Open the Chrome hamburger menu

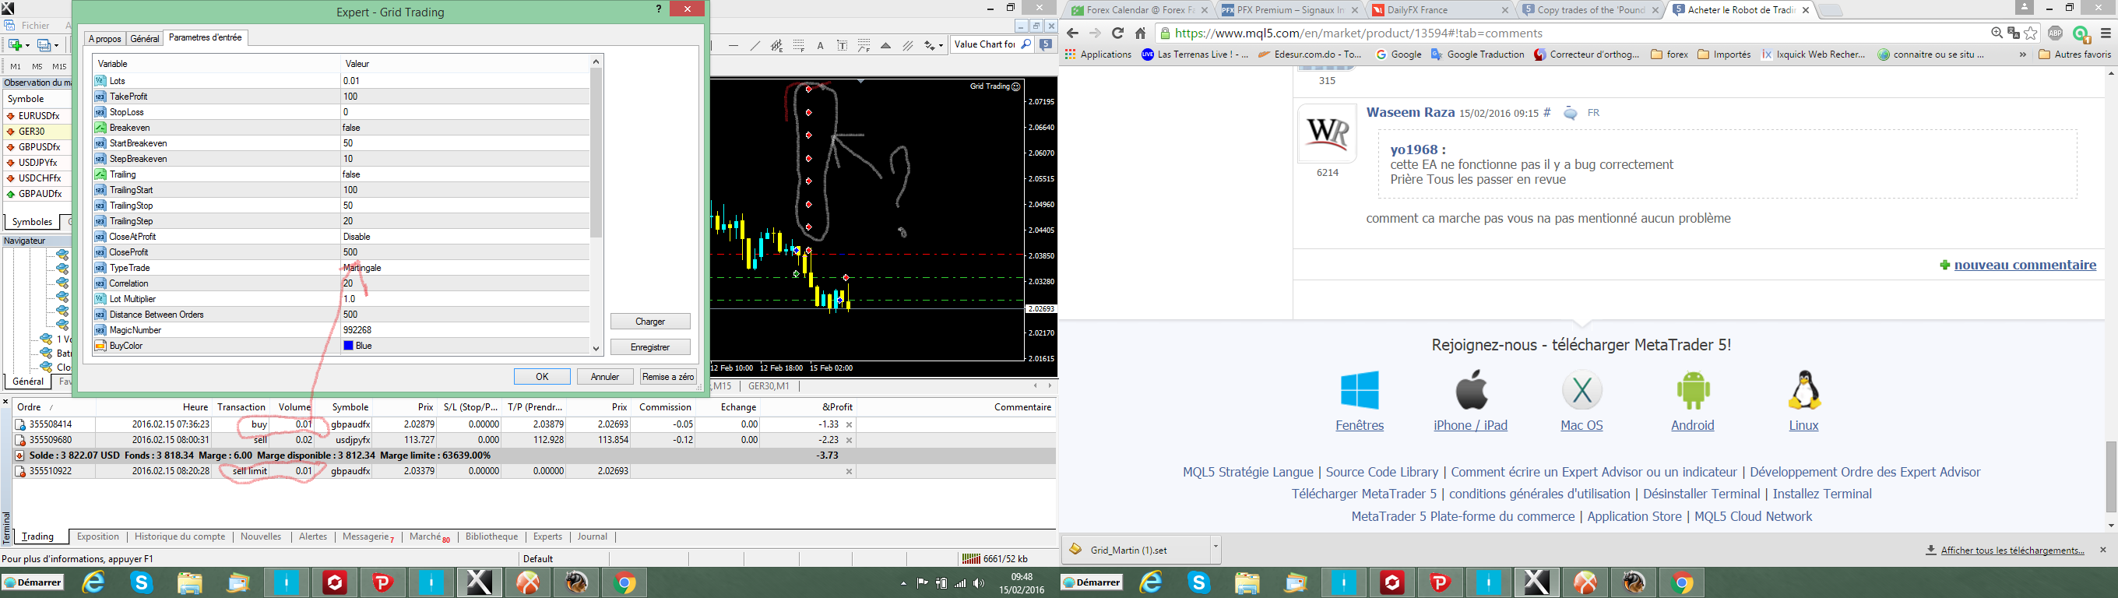click(2106, 33)
